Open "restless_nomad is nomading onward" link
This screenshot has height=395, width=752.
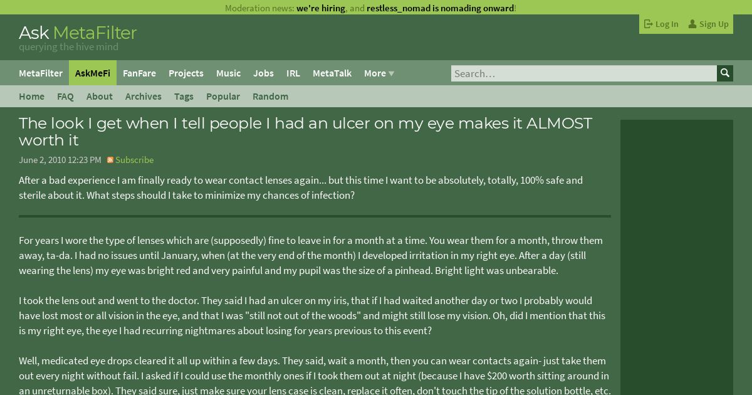tap(440, 8)
